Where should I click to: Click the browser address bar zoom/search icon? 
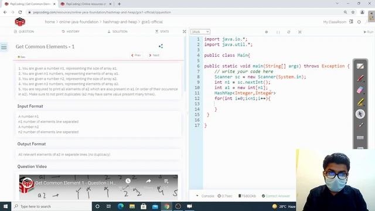pos(345,12)
